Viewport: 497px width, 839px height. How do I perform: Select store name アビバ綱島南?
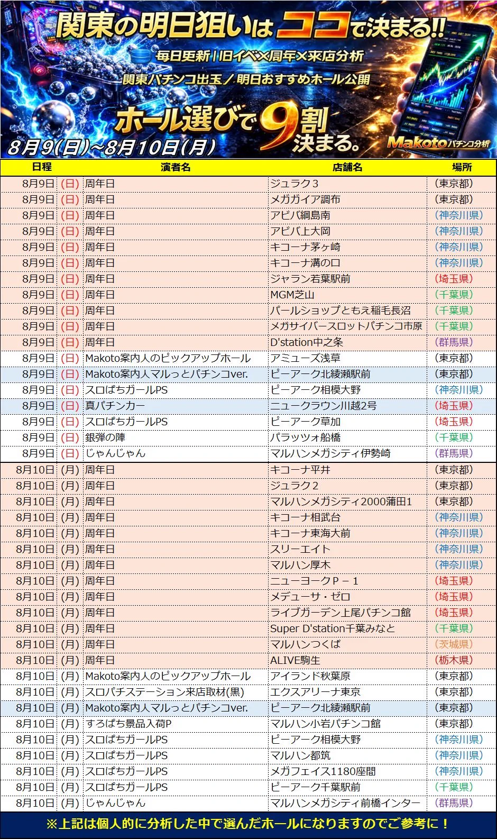tap(300, 215)
